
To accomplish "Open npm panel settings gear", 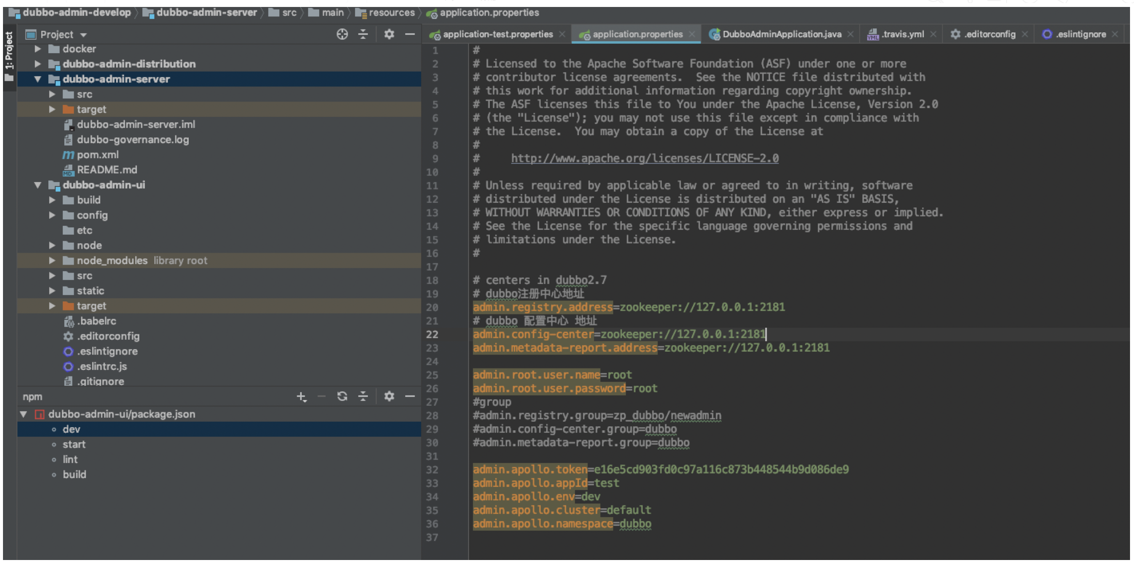I will (389, 396).
